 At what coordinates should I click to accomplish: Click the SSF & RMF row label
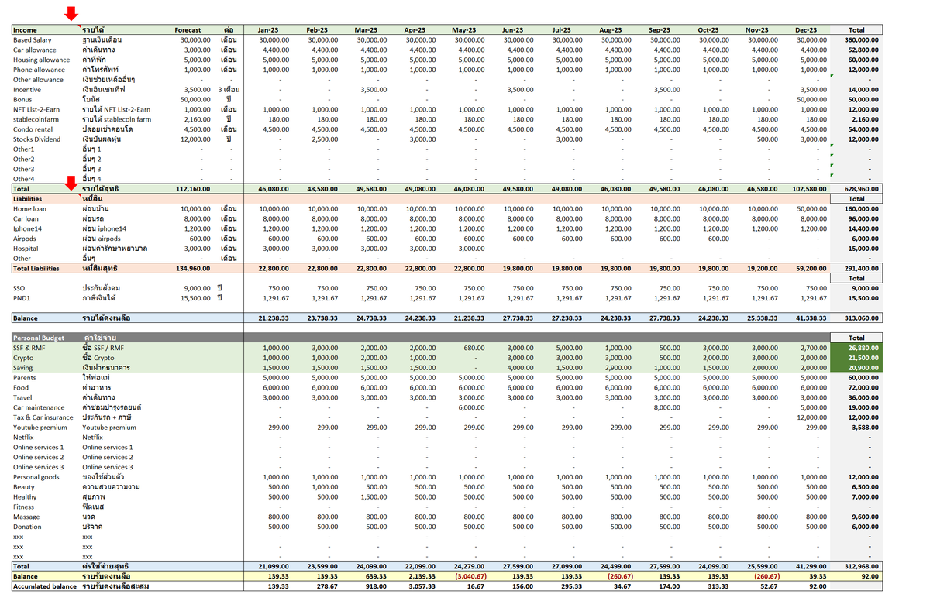pyautogui.click(x=29, y=348)
